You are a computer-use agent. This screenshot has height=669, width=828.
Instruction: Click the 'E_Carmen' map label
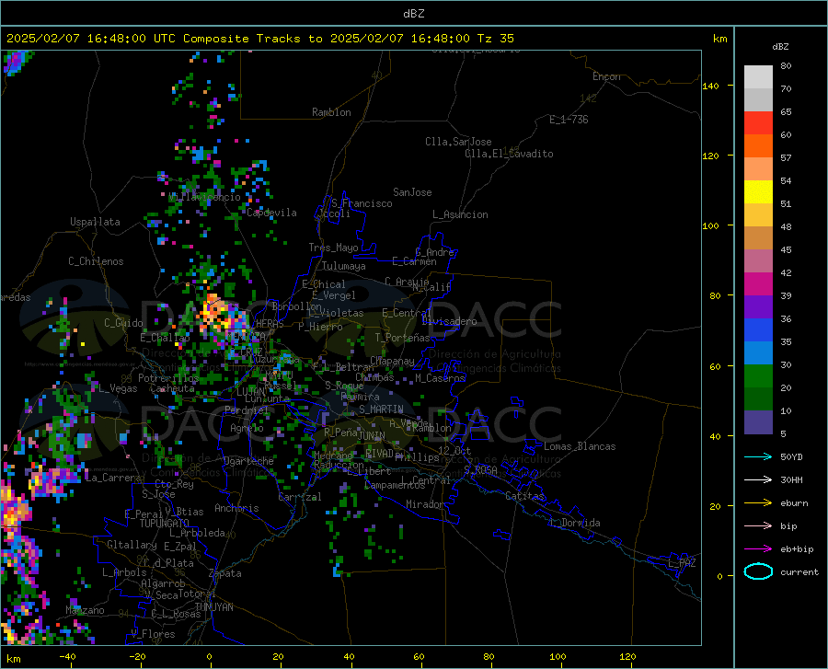tap(414, 261)
